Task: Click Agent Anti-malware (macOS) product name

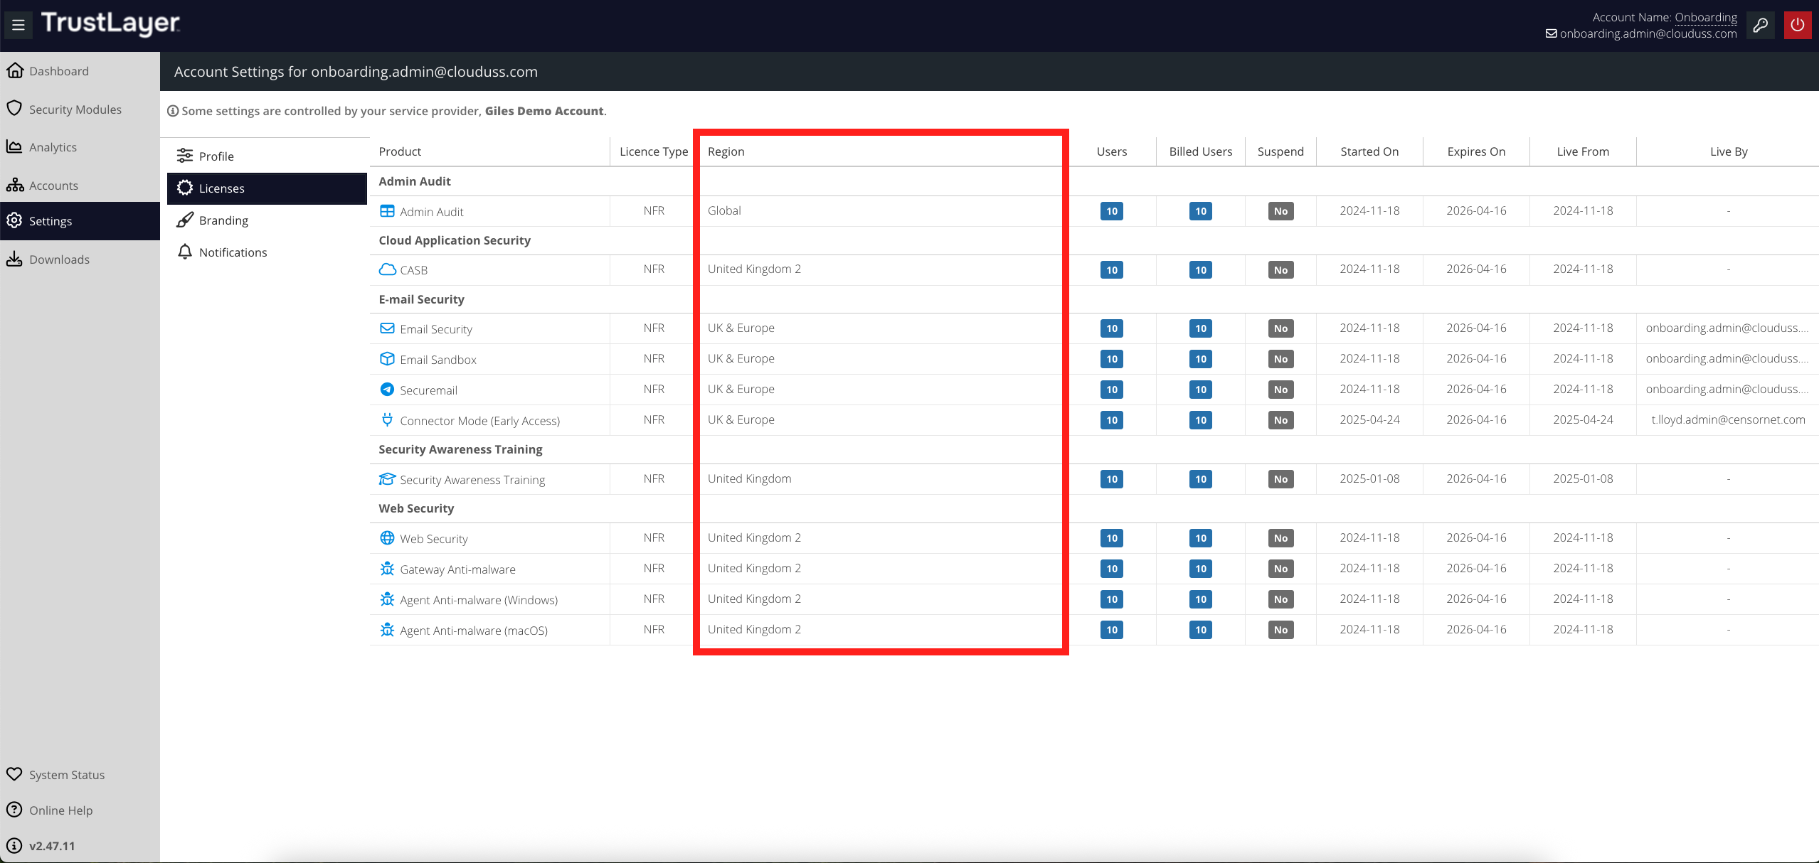Action: [x=474, y=631]
